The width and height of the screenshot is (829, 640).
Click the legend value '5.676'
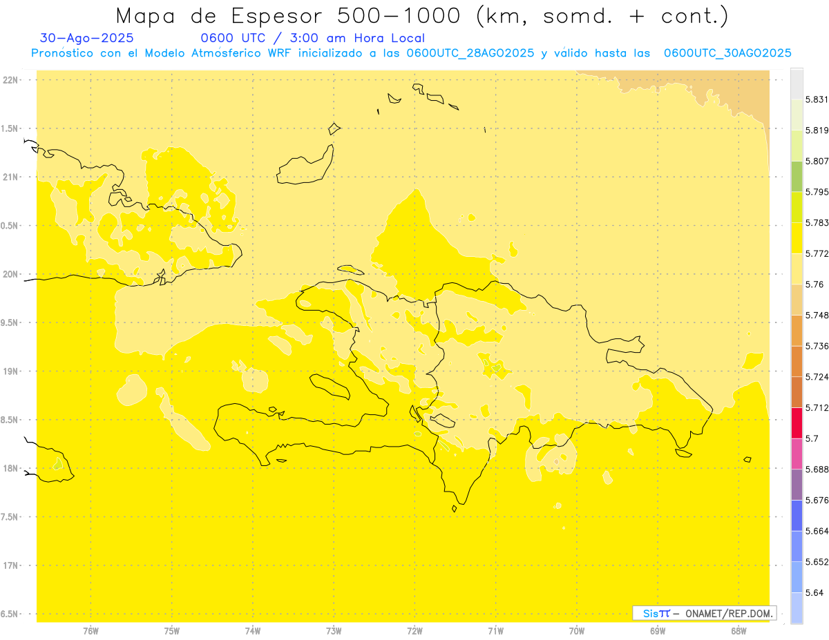point(817,501)
